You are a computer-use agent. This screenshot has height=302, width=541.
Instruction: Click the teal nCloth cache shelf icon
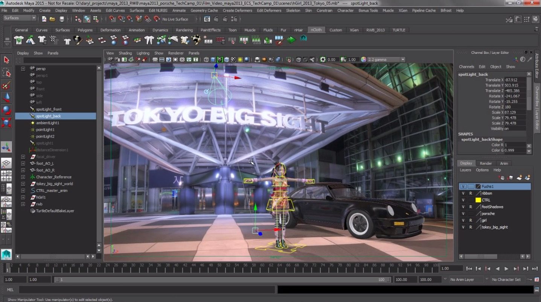tap(303, 39)
